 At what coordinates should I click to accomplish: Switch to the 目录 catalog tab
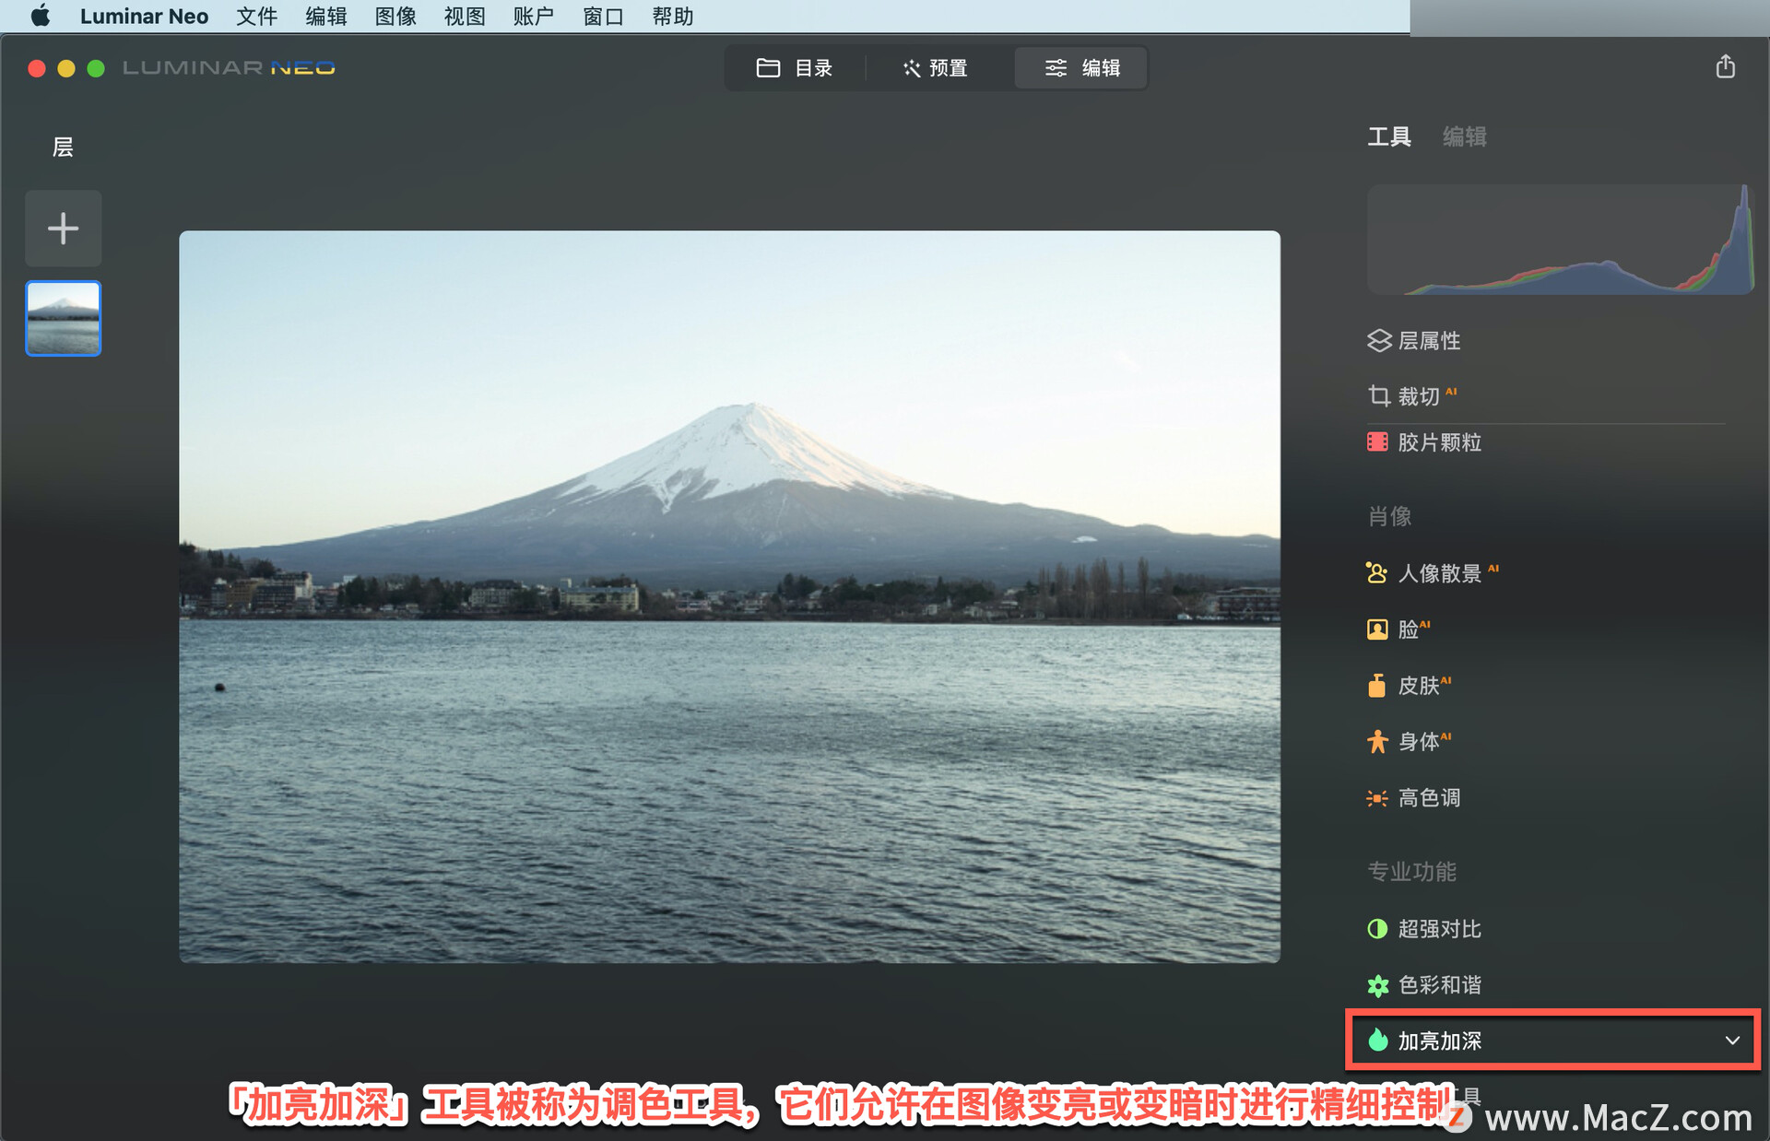pos(795,68)
